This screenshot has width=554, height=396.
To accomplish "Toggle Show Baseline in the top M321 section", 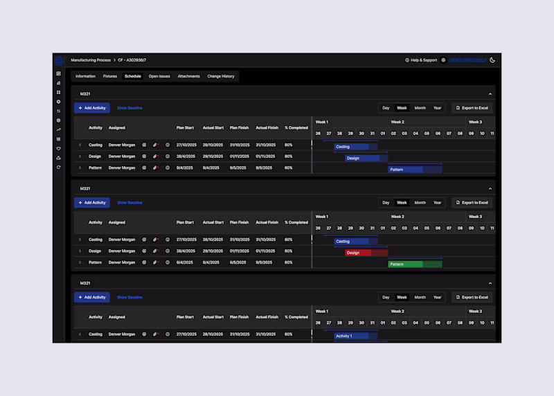I will pos(129,108).
